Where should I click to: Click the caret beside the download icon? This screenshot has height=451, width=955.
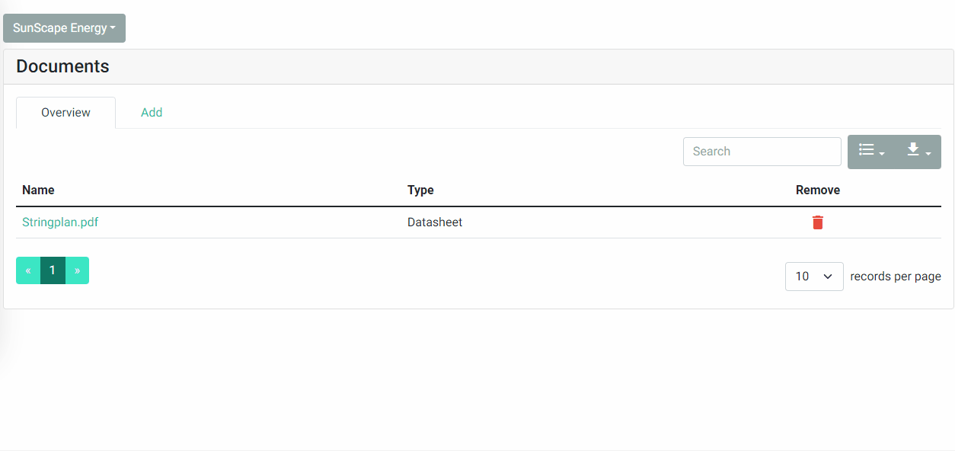928,154
